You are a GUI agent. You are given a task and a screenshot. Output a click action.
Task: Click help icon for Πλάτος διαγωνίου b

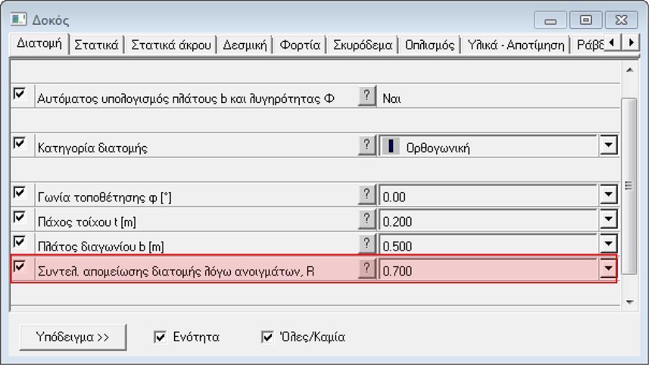367,244
